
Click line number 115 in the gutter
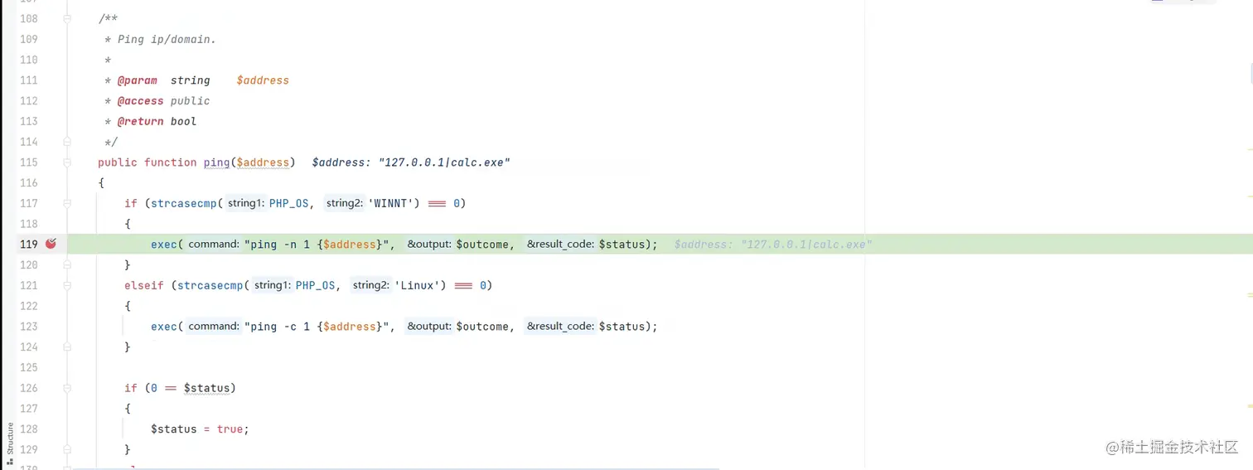pos(28,162)
